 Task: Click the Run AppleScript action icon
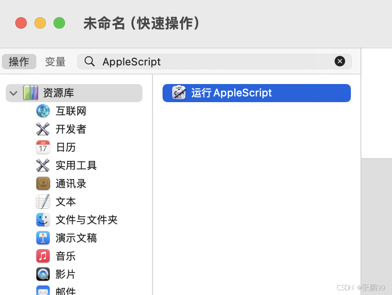179,93
